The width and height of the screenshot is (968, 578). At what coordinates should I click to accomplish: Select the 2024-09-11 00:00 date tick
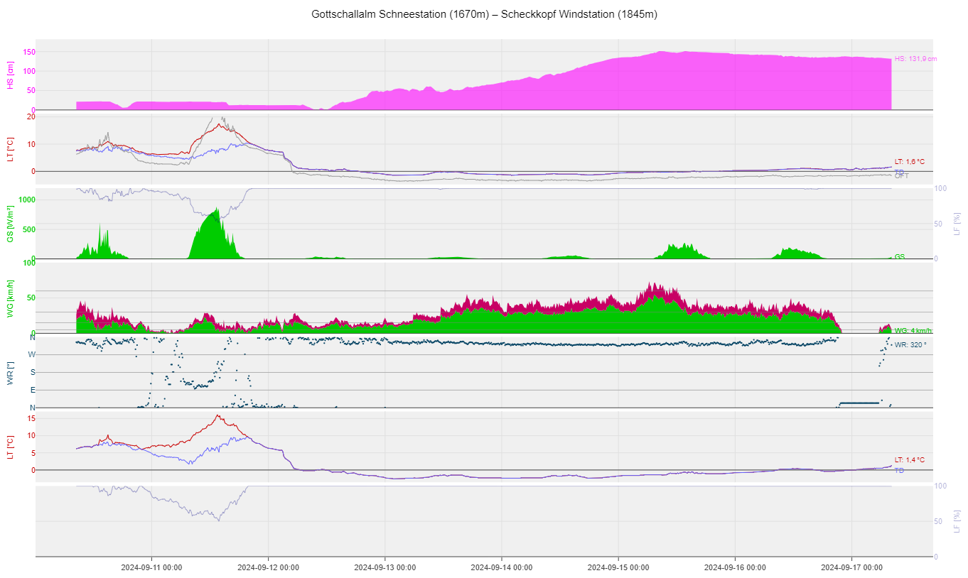(x=151, y=567)
